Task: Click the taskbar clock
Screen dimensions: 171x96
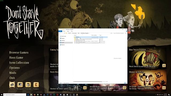Action: (x=165, y=95)
